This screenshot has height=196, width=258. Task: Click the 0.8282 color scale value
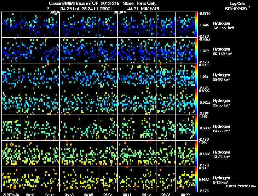pos(205,102)
